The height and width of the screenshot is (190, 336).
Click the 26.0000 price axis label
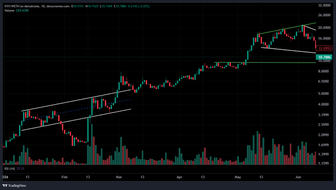point(324,15)
